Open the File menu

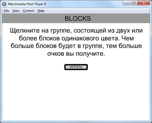6,11
